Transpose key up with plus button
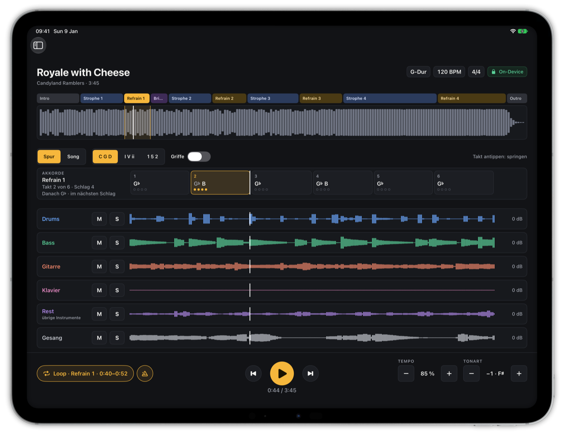Screen dimensions: 564x434 coord(519,373)
